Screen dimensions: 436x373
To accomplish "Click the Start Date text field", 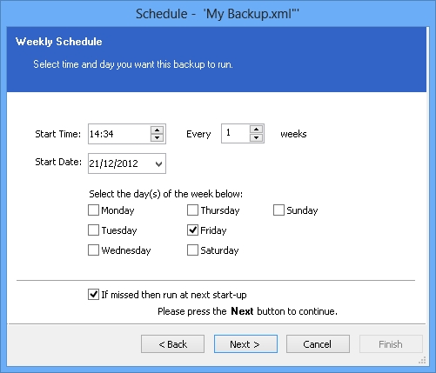I will tap(120, 163).
